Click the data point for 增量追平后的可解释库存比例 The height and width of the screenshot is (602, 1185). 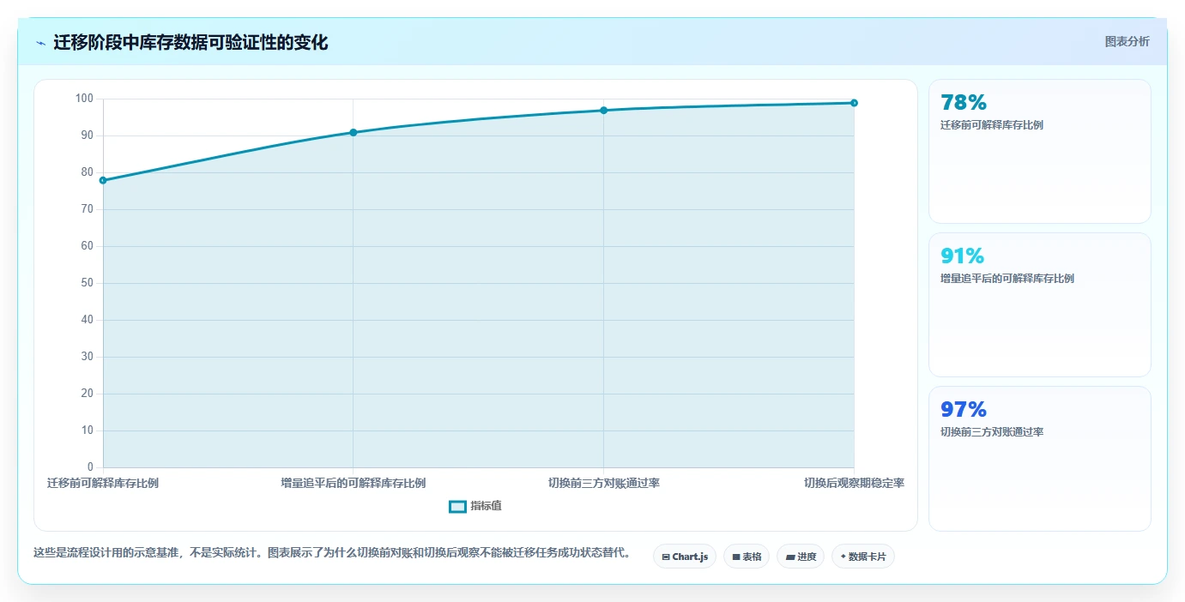353,132
